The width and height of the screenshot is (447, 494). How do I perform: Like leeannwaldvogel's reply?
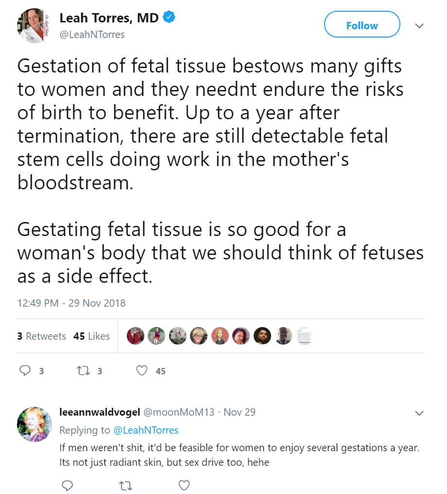point(184,485)
